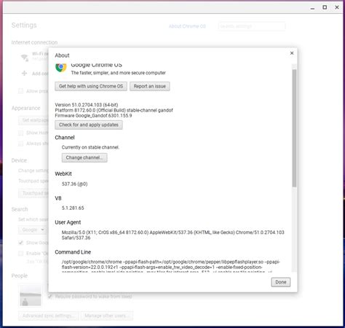Close the About dialog with the X

tap(292, 53)
